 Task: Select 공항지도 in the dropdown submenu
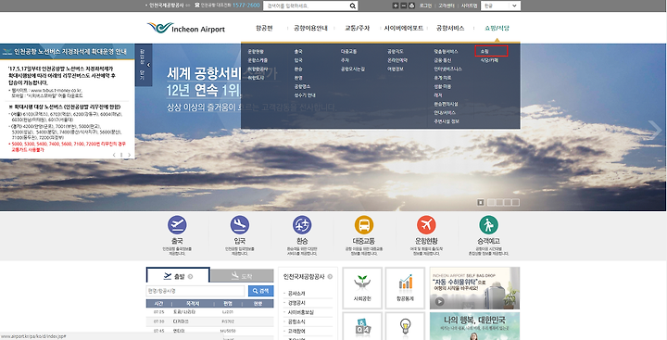pyautogui.click(x=396, y=51)
